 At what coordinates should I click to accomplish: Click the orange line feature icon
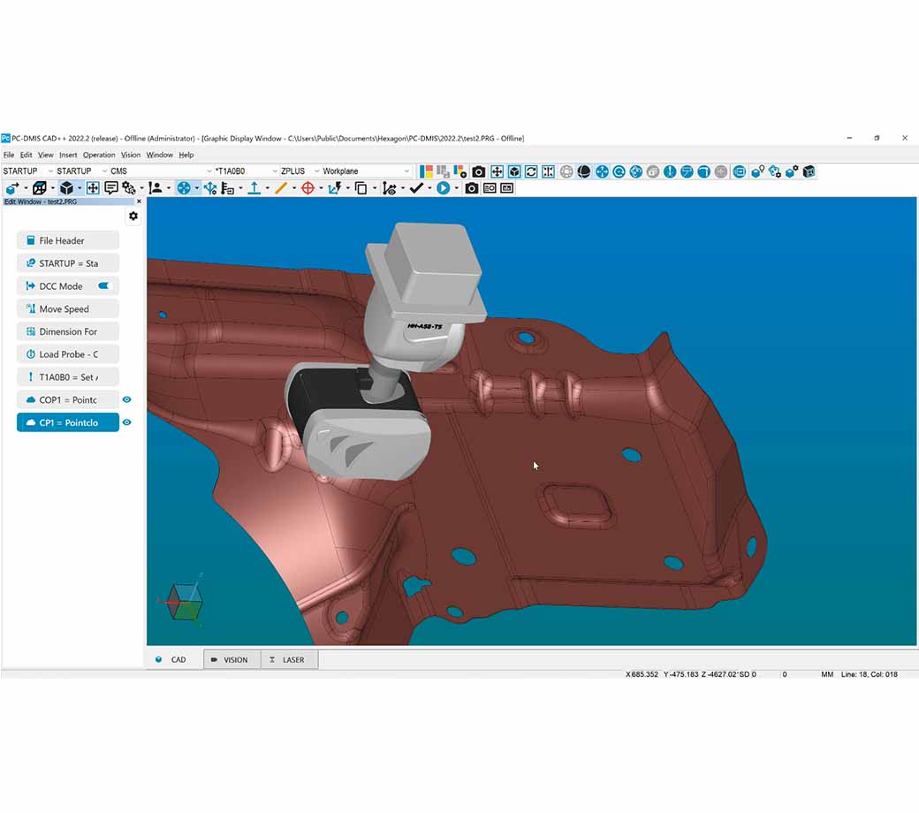(281, 188)
